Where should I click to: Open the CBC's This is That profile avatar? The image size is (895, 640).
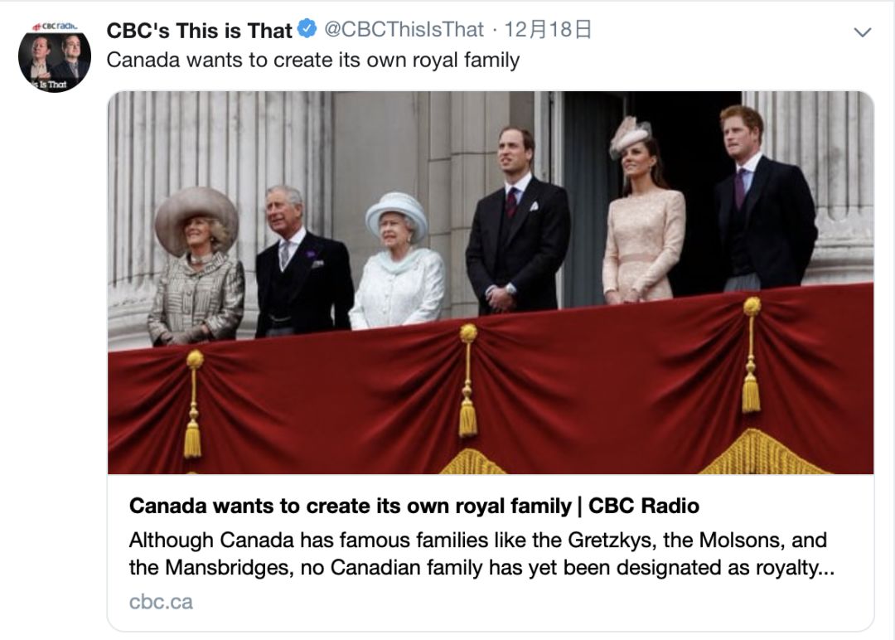tap(54, 56)
